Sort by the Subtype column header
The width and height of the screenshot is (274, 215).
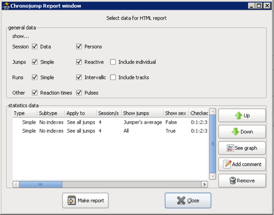pos(51,113)
